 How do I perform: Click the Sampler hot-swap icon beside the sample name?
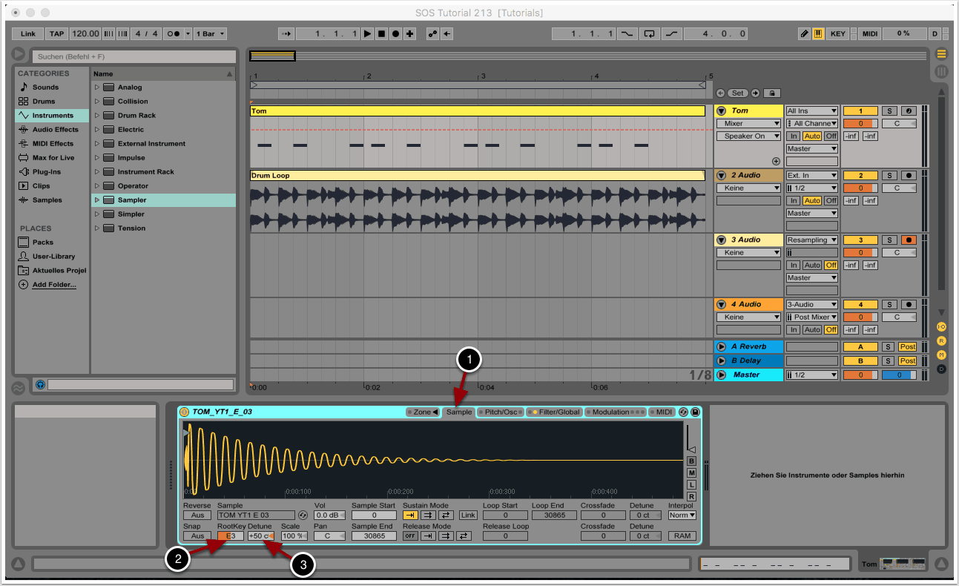click(x=303, y=516)
